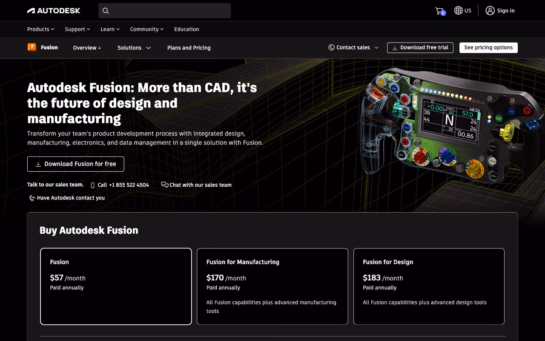
Task: Click 'All Fusion capabilities plus advanced design tools'
Action: click(425, 302)
